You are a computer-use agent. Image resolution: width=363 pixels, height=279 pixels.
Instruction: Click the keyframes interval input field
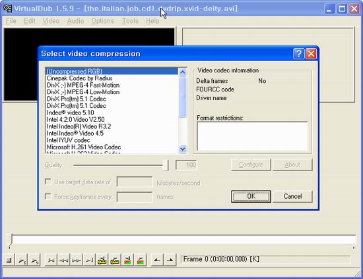(135, 197)
